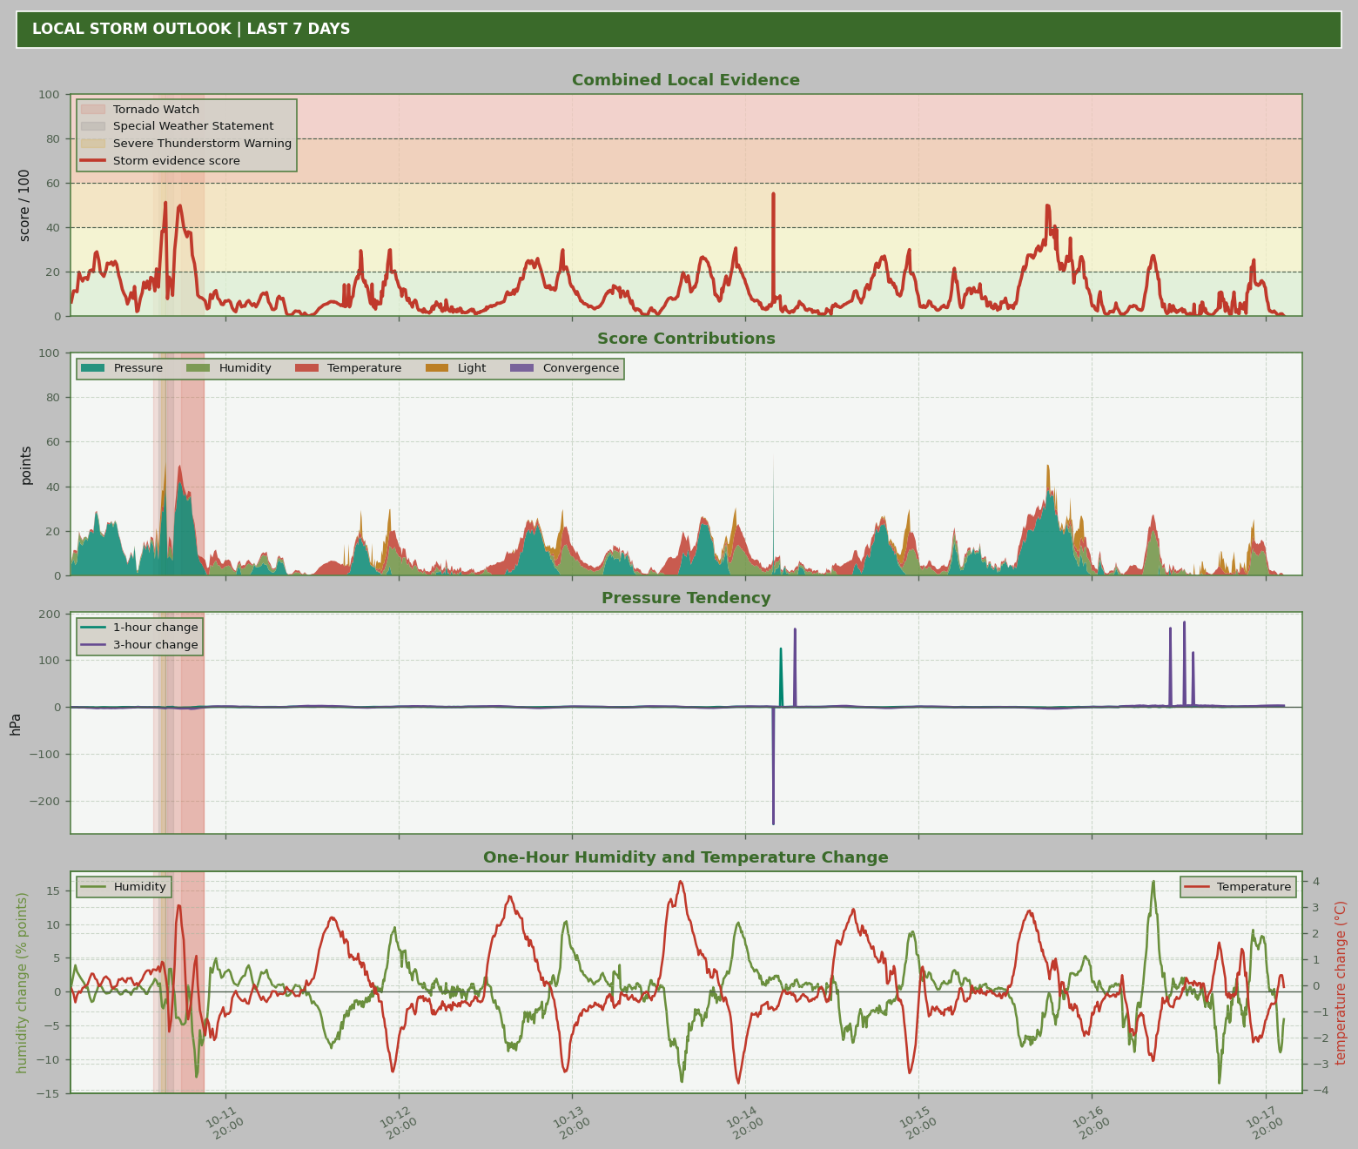This screenshot has height=1149, width=1358.
Task: Click the temperature change (°C) axis label
Action: point(1341,983)
